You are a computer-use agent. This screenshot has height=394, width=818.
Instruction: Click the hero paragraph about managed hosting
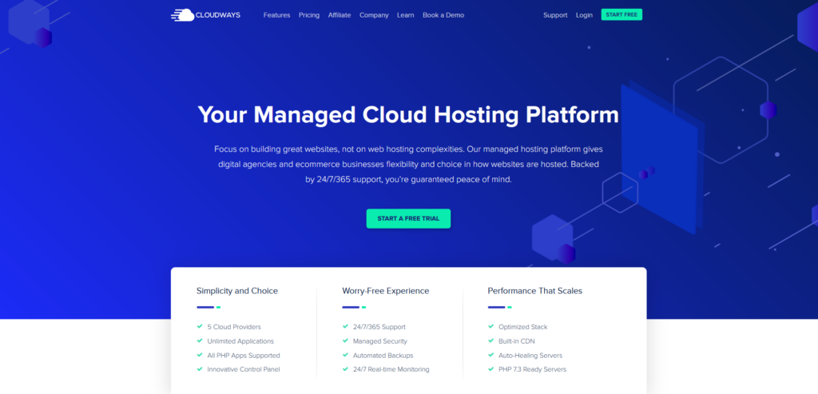tap(408, 164)
